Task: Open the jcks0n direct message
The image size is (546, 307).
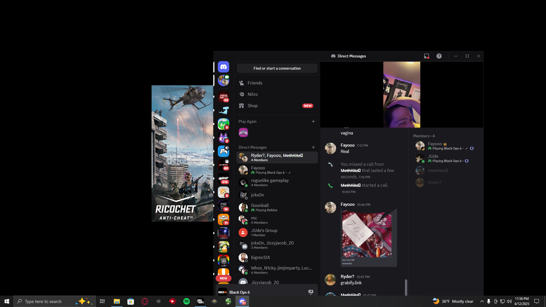Action: pos(277,195)
